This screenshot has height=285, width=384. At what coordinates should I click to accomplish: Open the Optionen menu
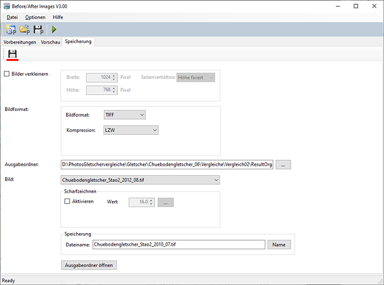point(35,17)
